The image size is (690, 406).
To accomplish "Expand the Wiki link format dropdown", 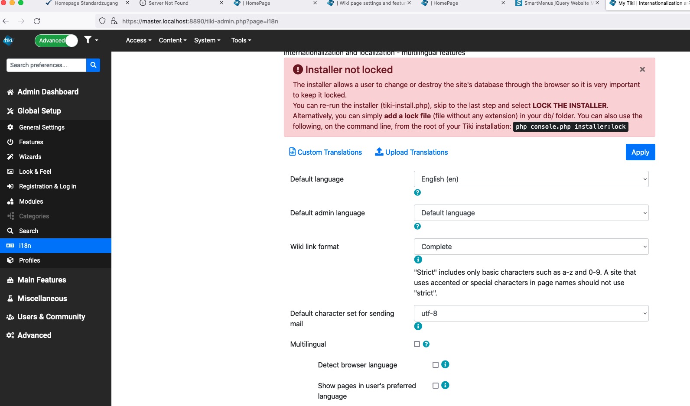I will point(531,247).
